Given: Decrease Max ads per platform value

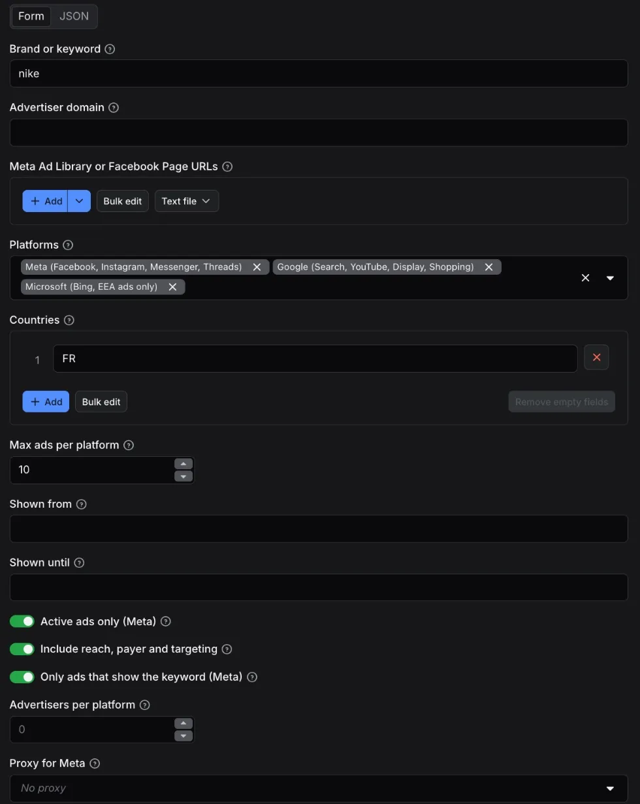Looking at the screenshot, I should click(184, 476).
